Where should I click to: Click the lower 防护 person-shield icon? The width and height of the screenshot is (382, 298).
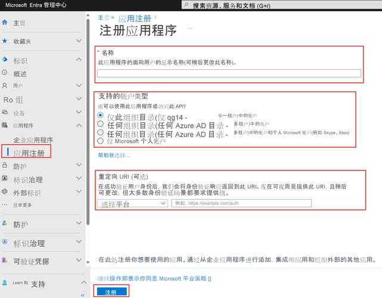4,223
